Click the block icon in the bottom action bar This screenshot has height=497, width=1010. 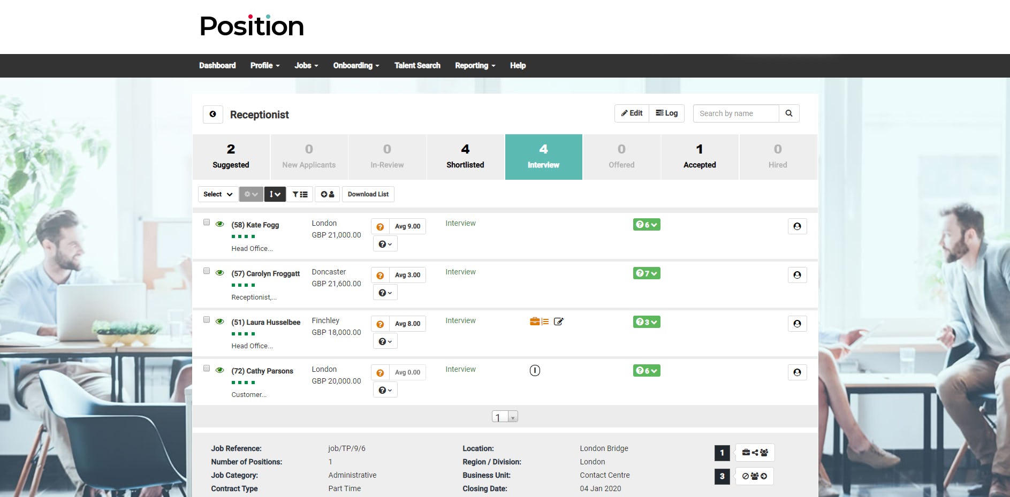(745, 476)
